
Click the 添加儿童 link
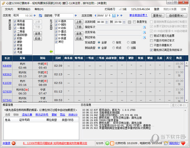[x=27, y=115]
